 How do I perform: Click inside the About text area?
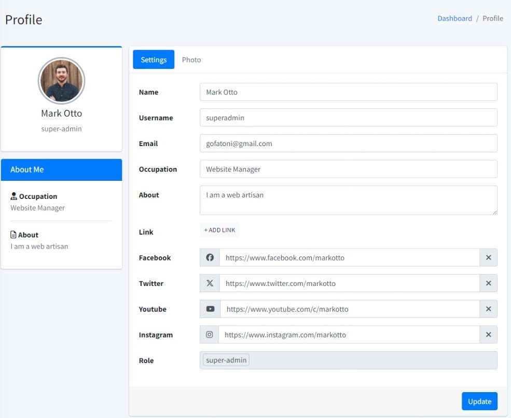348,200
